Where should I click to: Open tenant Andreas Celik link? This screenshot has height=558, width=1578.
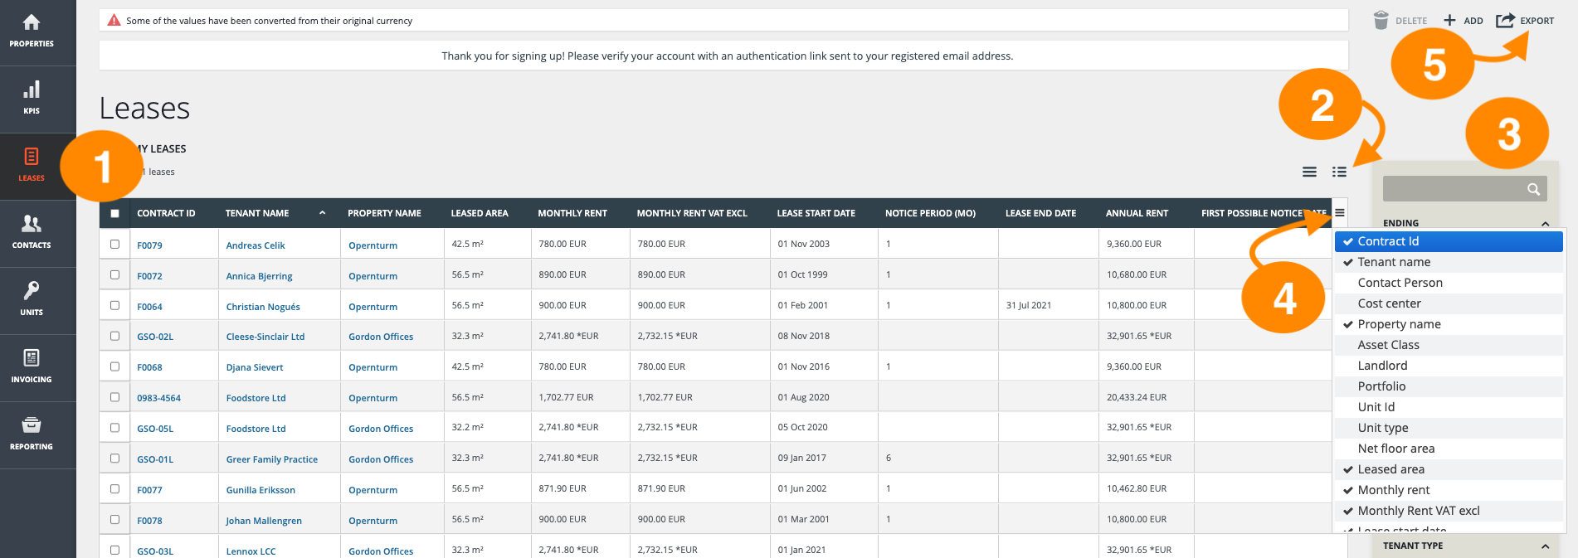pyautogui.click(x=256, y=245)
